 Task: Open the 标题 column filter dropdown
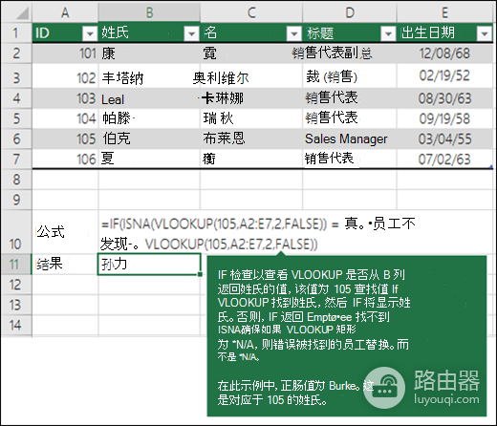point(388,33)
